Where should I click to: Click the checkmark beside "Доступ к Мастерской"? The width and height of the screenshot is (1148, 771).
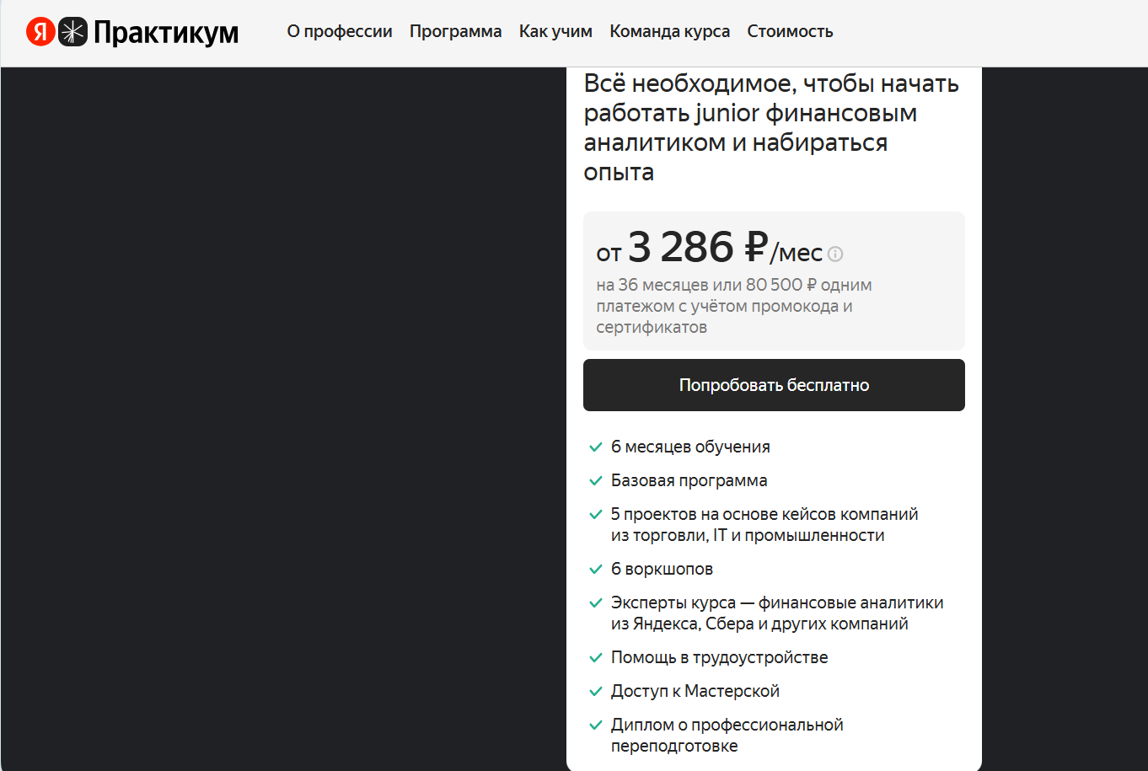(x=596, y=692)
